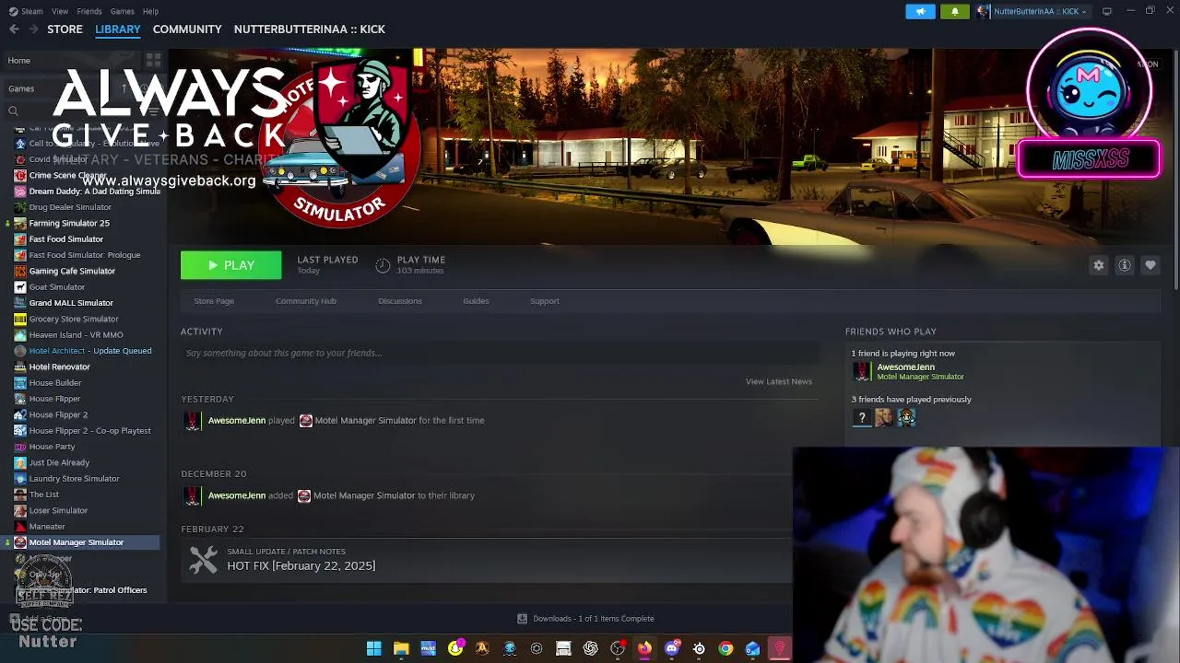Click the activity comment input field
Screen dimensions: 1180x663
pos(500,353)
